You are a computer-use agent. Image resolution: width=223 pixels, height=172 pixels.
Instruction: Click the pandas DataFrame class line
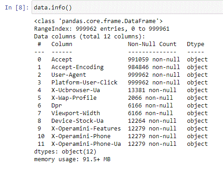click(x=98, y=21)
